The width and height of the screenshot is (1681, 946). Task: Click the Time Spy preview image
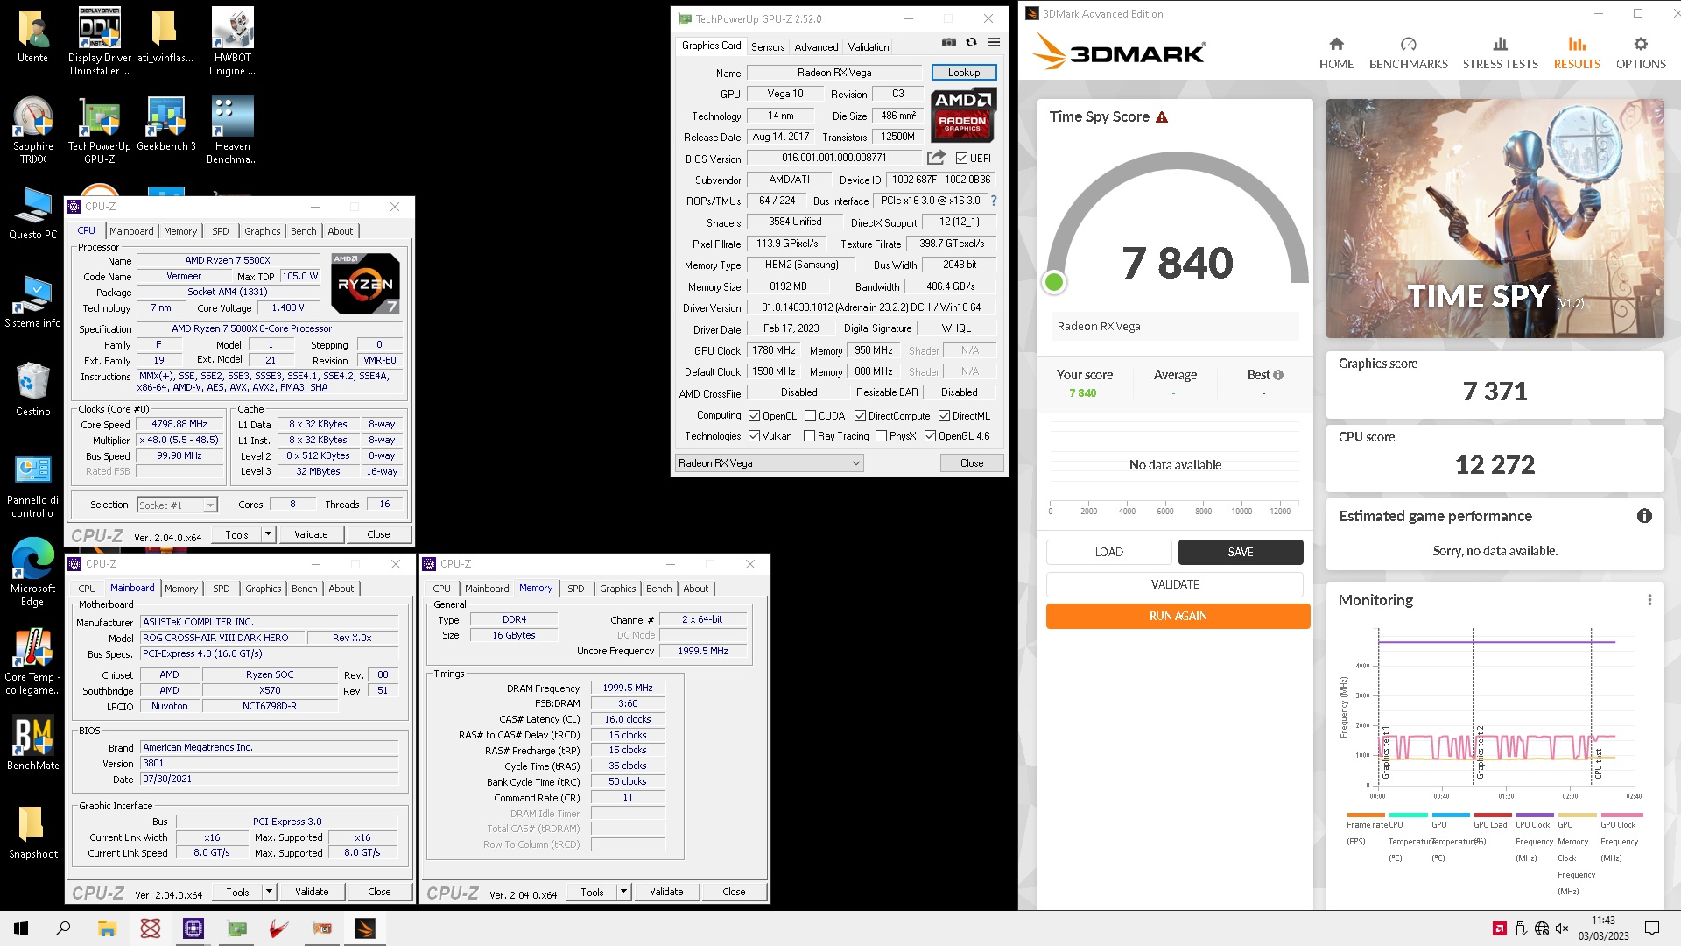pyautogui.click(x=1495, y=218)
